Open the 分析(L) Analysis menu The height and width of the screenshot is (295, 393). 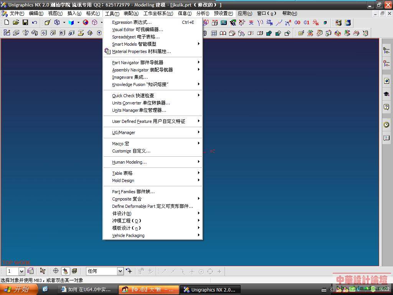(x=203, y=13)
